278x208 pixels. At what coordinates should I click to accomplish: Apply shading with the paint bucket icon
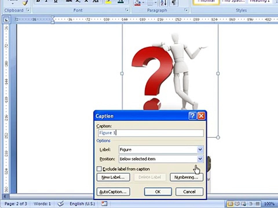pos(138,3)
